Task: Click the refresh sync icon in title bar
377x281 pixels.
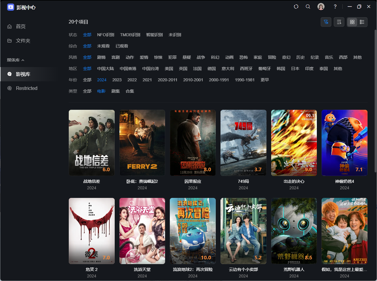Action: 296,7
